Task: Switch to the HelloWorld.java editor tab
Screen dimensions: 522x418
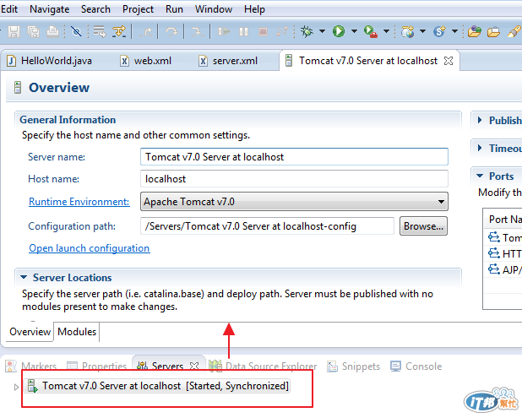Action: pos(50,61)
